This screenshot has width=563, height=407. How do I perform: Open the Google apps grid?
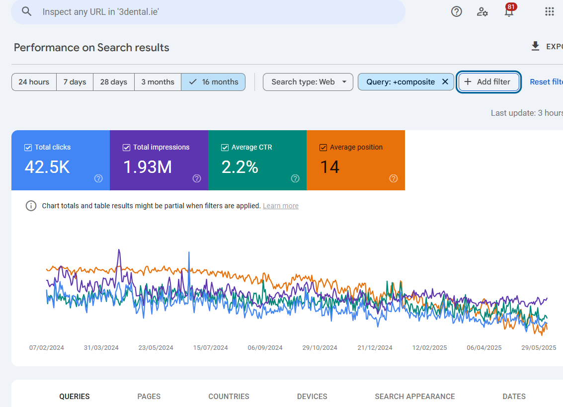[x=549, y=11]
